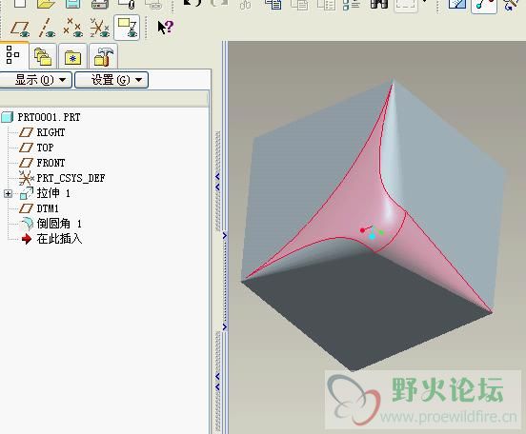Screen dimensions: 526x434
Task: Open the 显示(O) dropdown menu
Action: coord(35,80)
